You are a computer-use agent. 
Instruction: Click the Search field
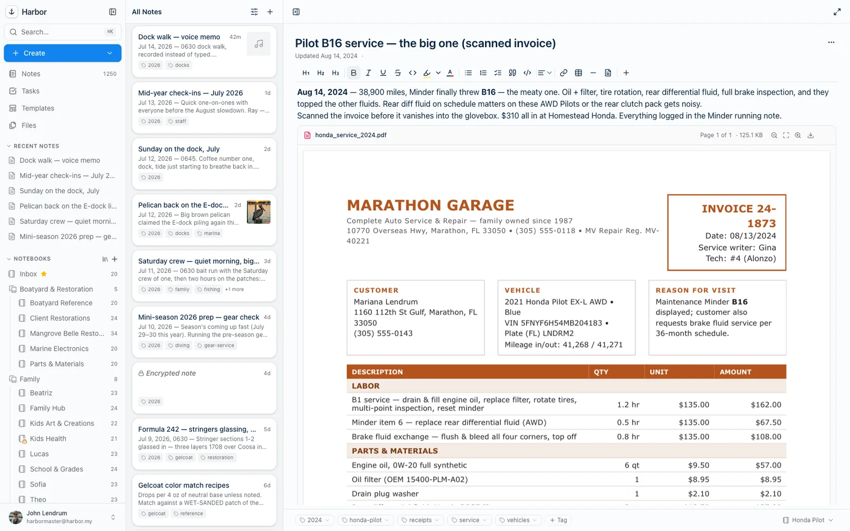tap(63, 32)
